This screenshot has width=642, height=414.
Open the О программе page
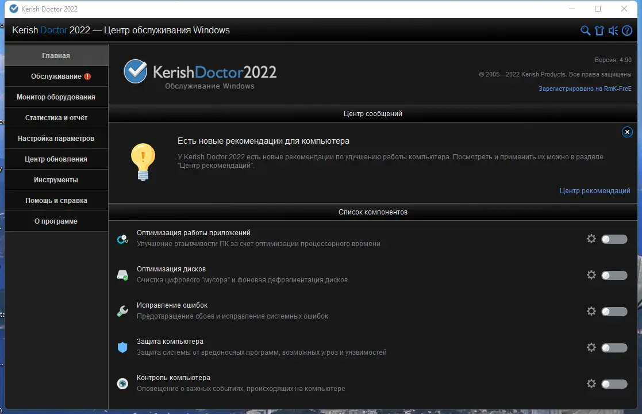tap(56, 221)
